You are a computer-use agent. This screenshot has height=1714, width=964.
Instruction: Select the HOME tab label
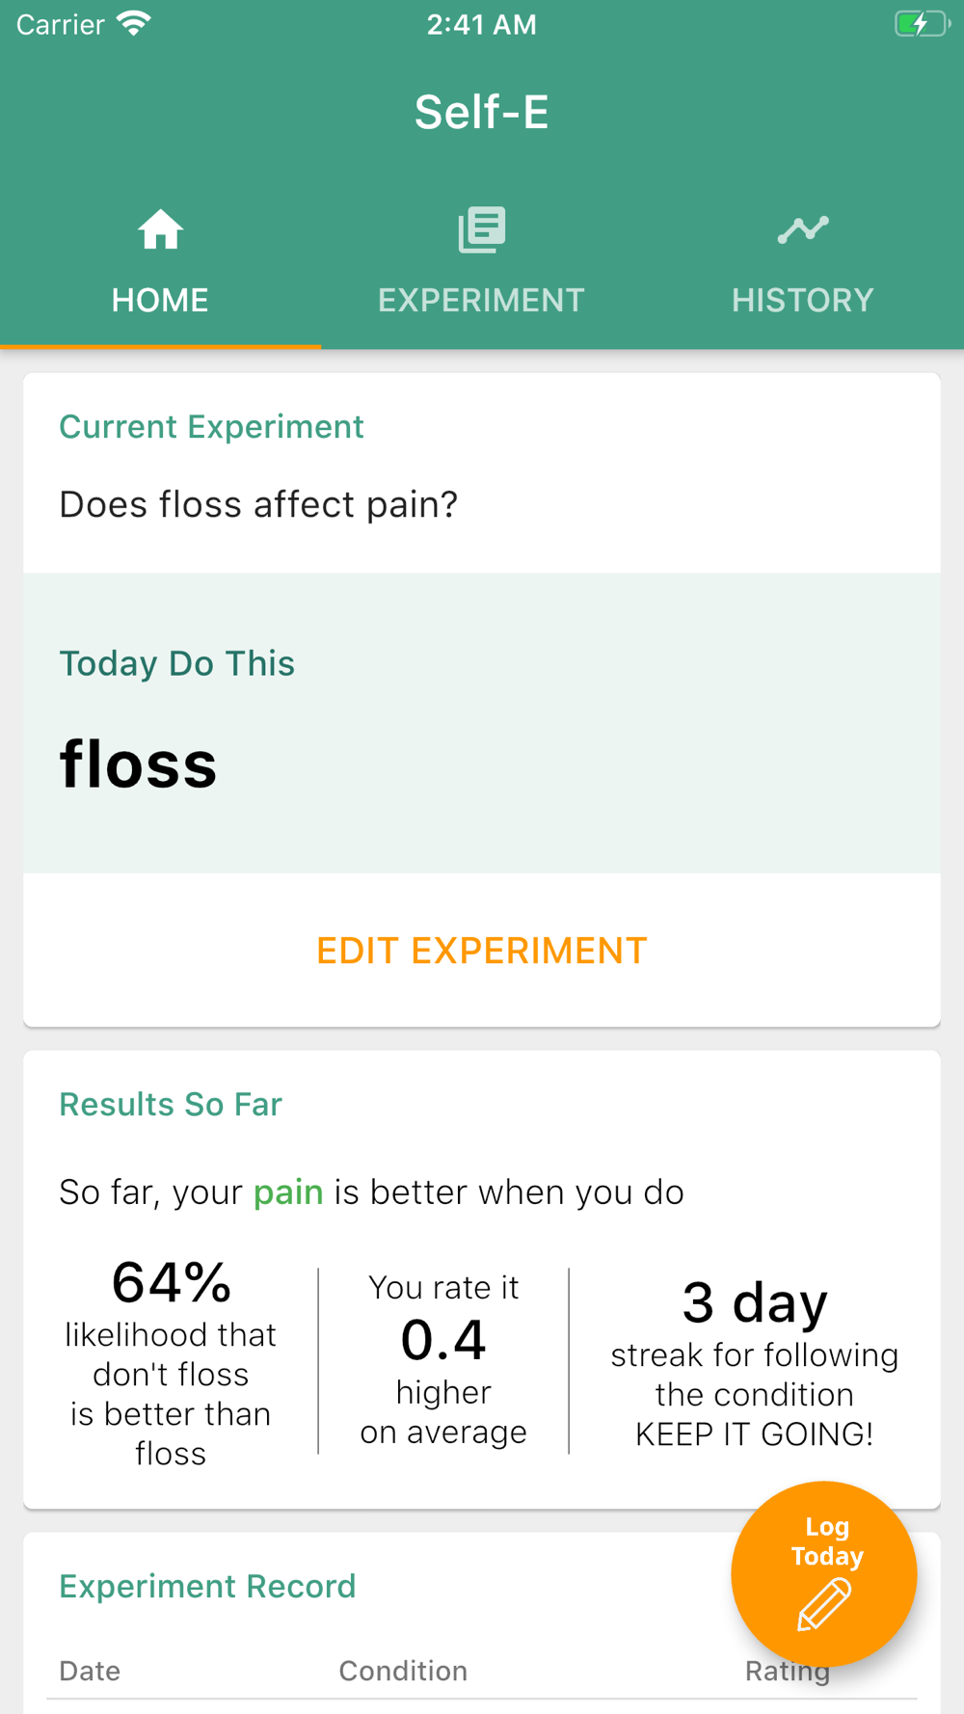(x=160, y=300)
